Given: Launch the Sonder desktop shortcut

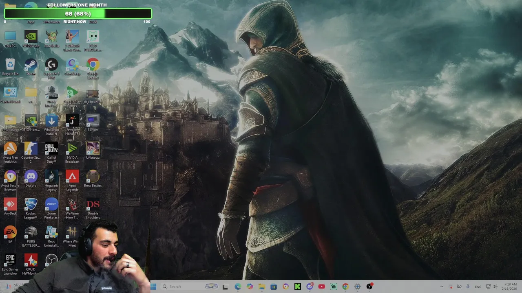Looking at the screenshot, I should 93,123.
